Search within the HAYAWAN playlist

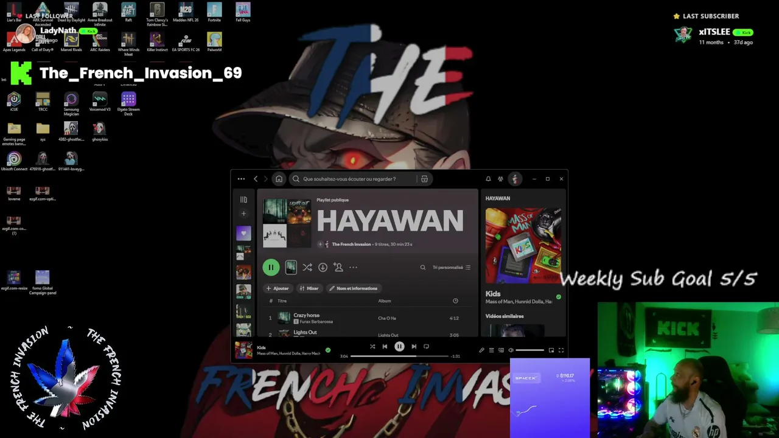click(423, 267)
